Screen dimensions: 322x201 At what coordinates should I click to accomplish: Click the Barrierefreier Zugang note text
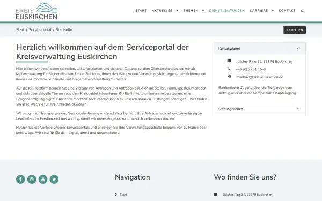click(x=258, y=90)
